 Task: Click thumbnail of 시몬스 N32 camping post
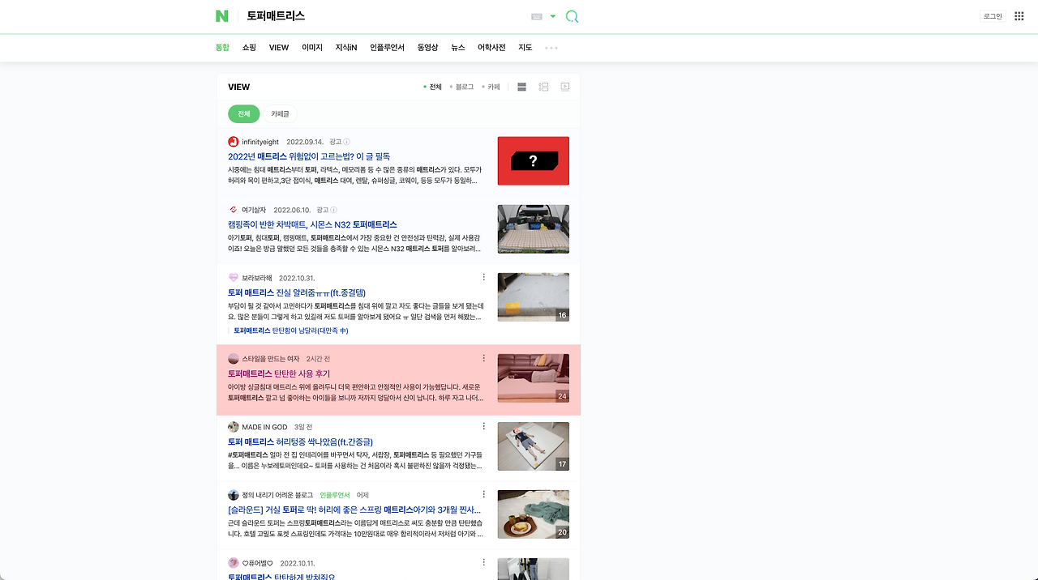click(533, 228)
